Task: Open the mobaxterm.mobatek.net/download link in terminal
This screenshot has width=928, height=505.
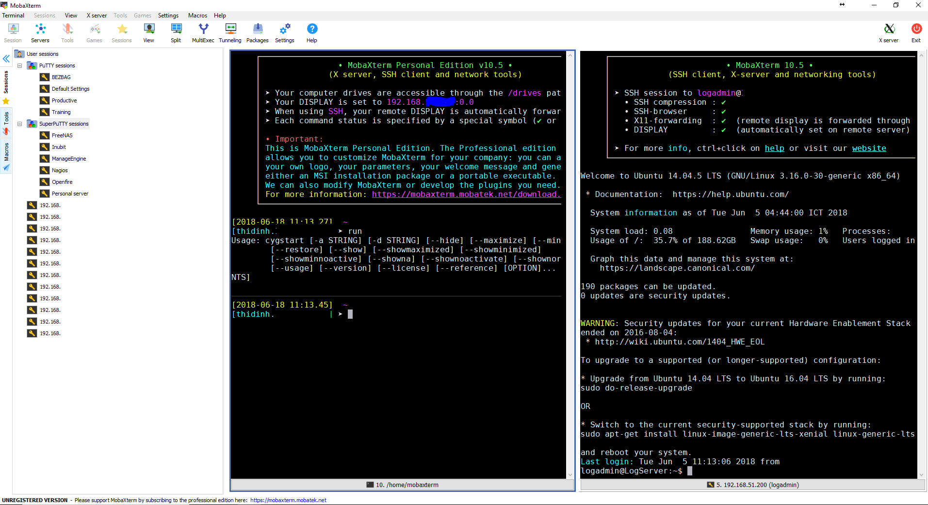Action: (x=466, y=195)
